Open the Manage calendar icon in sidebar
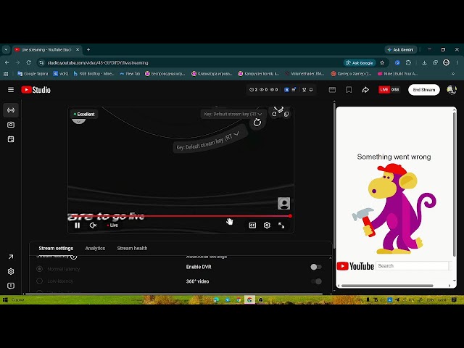The image size is (464, 348). (11, 139)
